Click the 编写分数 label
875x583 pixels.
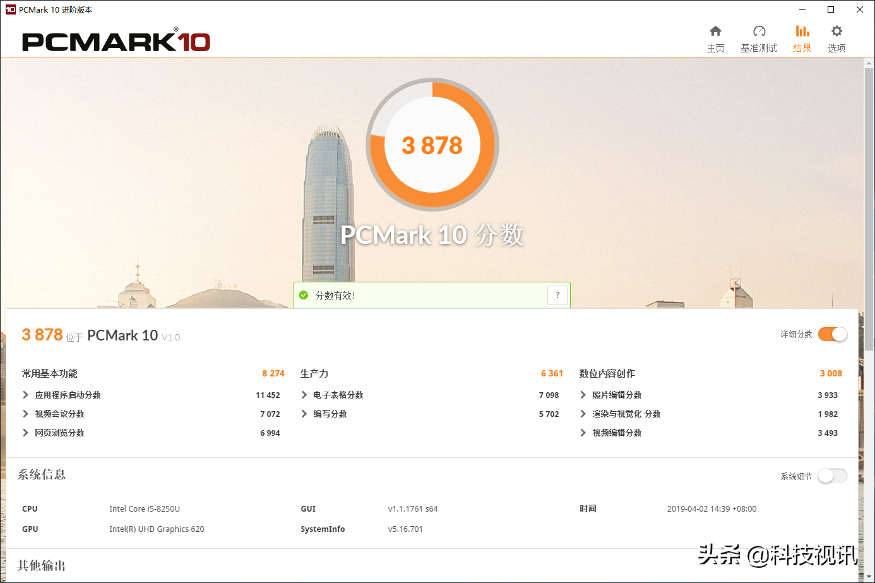pos(330,414)
